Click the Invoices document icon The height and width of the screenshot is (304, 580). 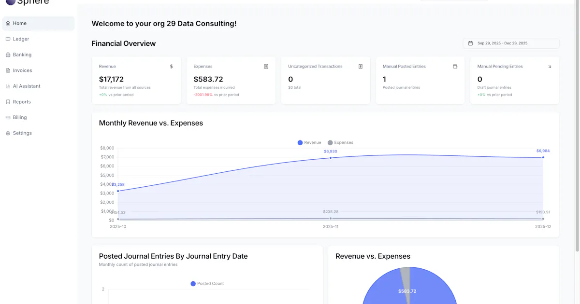point(8,70)
